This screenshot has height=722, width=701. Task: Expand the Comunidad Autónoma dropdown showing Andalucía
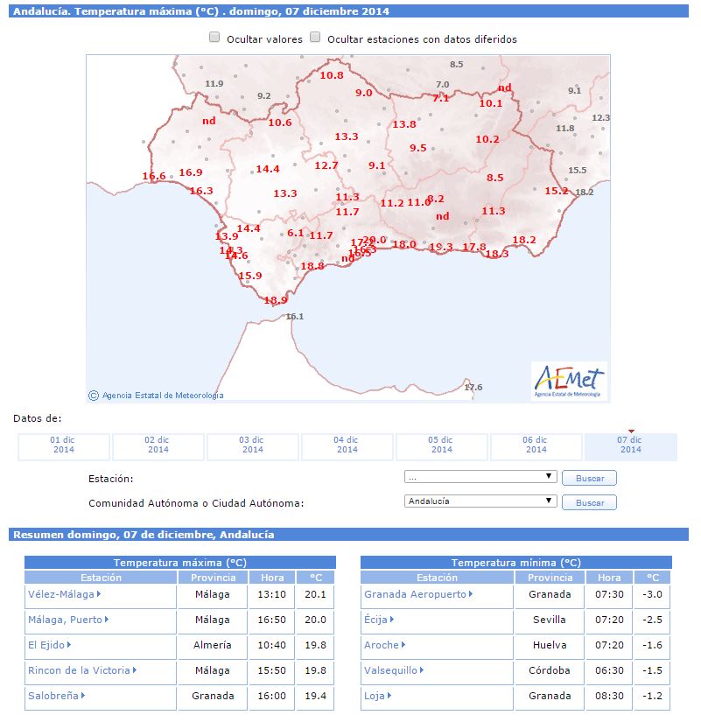click(480, 501)
